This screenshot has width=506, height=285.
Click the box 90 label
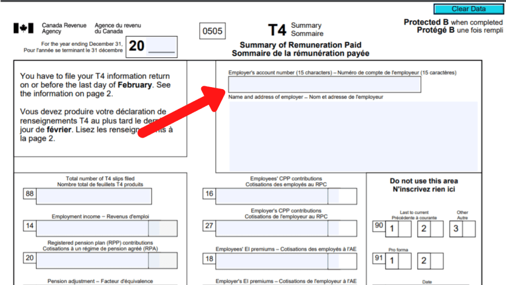click(379, 226)
